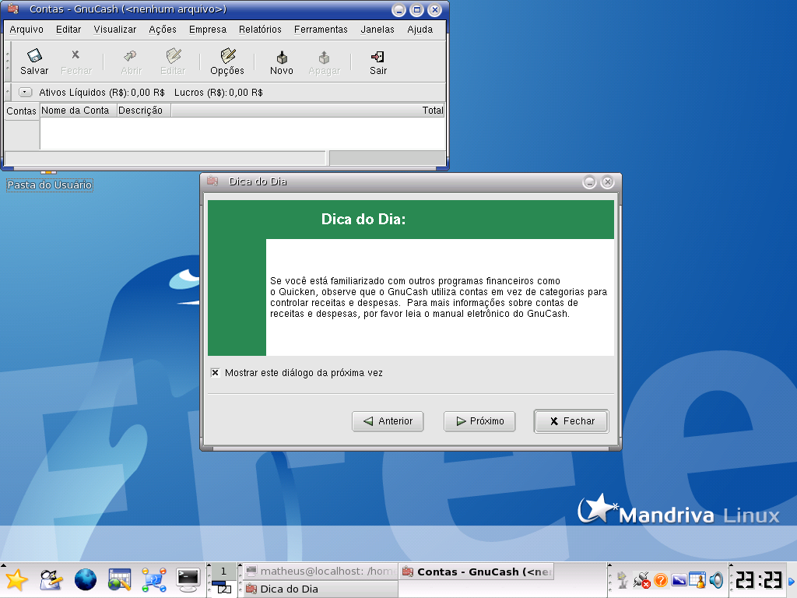Click the Total column header
This screenshot has width=797, height=598.
(x=307, y=111)
